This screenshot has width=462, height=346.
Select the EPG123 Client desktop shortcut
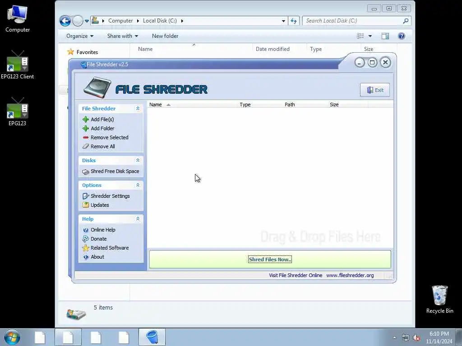click(x=18, y=65)
